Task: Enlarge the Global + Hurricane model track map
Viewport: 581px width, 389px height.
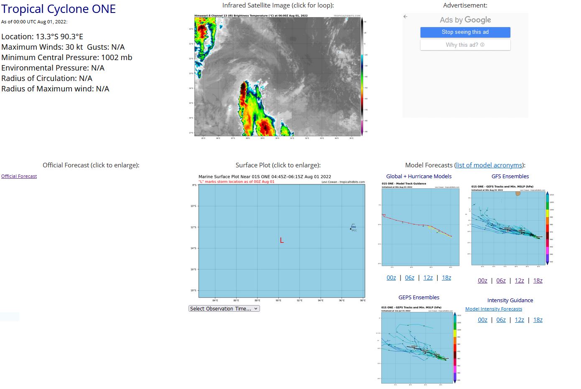Action: 420,224
